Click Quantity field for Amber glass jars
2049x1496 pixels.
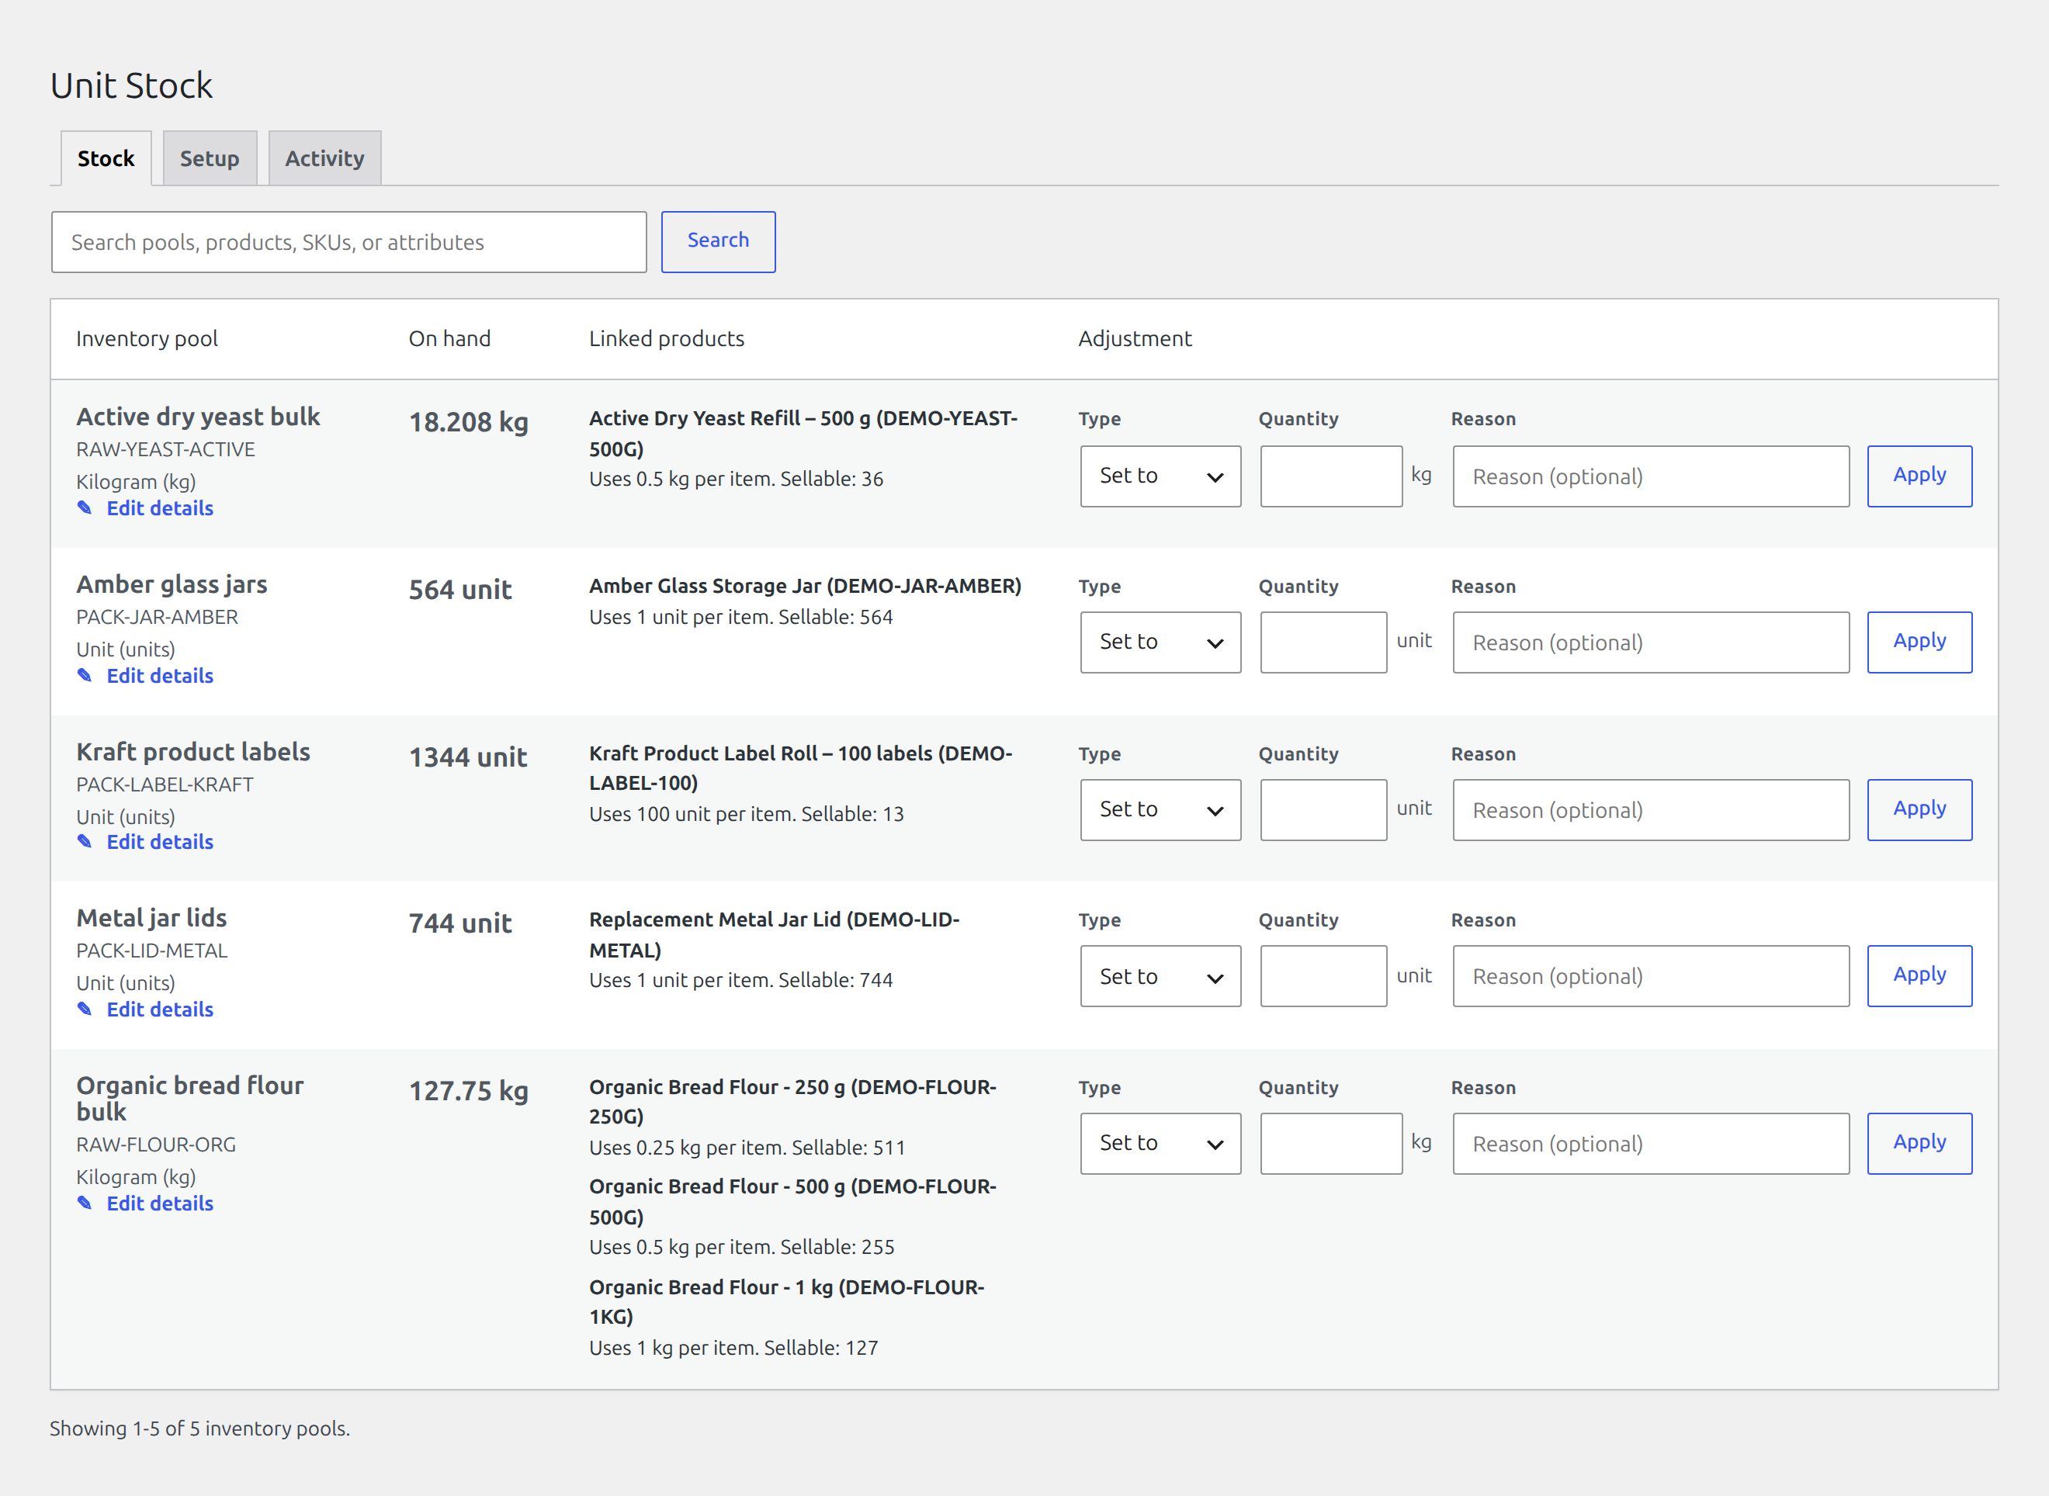[x=1323, y=642]
